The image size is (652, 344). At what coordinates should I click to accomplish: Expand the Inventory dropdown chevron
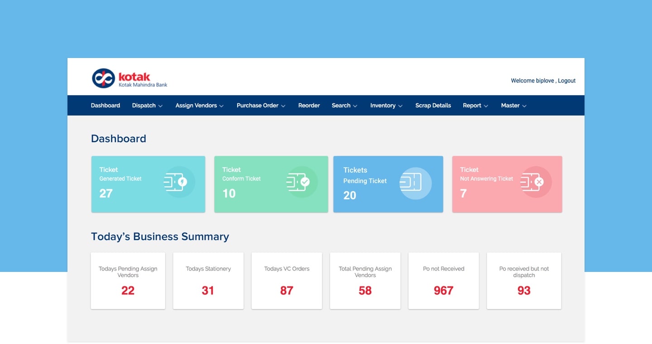coord(400,106)
